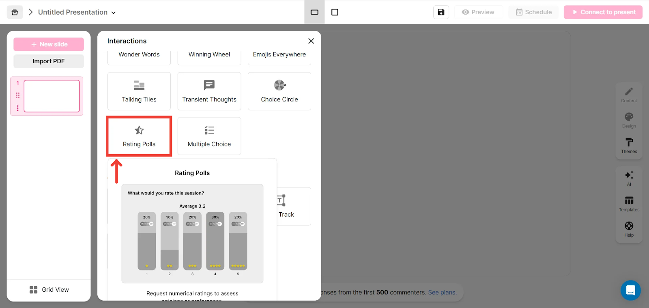Click the slide drag handle dots
The width and height of the screenshot is (649, 308).
[17, 95]
